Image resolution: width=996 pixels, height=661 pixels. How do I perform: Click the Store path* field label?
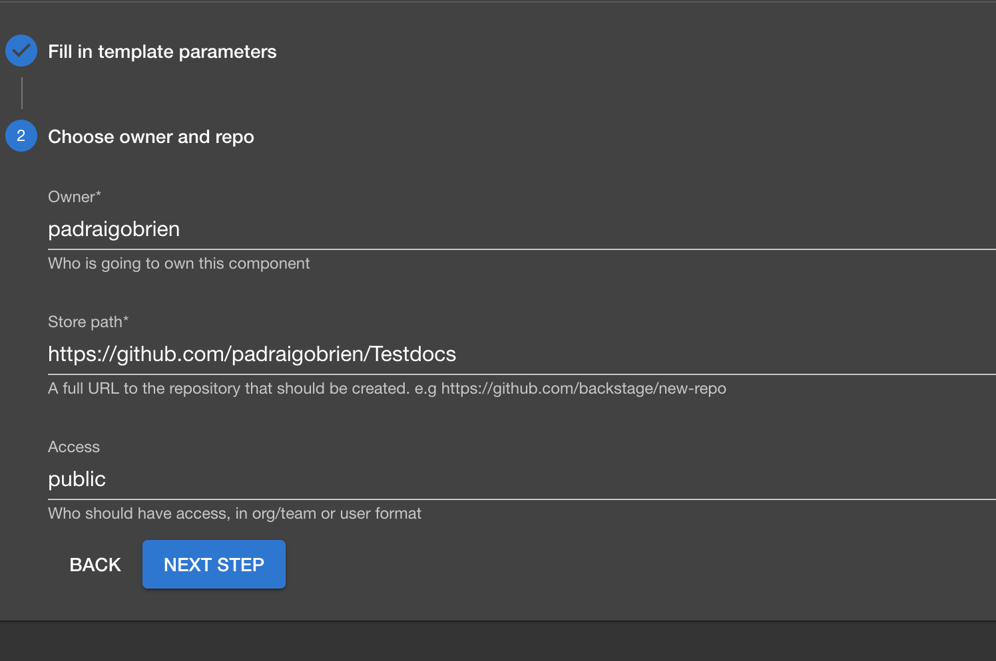(88, 322)
